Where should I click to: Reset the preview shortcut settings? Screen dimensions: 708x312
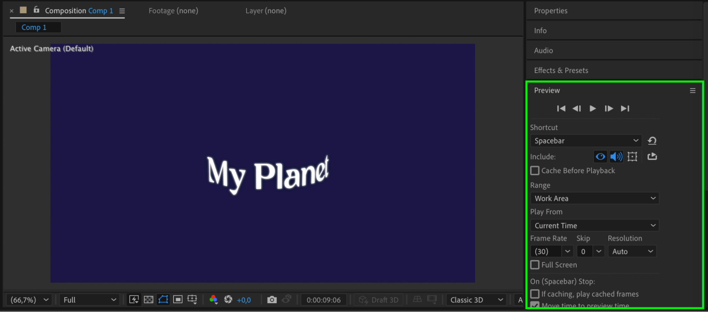(x=652, y=141)
